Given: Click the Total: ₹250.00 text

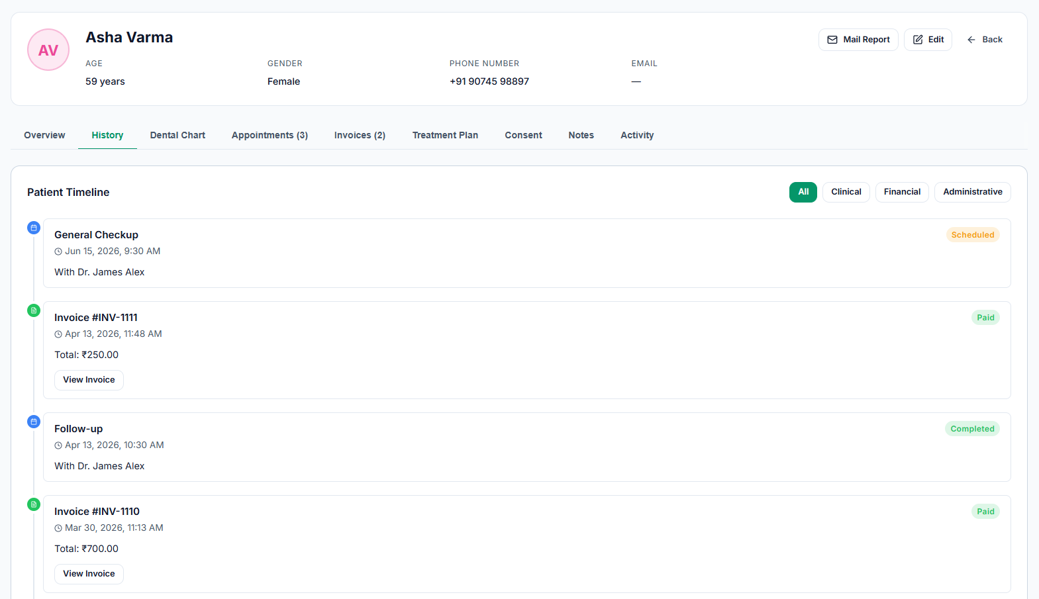Looking at the screenshot, I should pyautogui.click(x=86, y=355).
